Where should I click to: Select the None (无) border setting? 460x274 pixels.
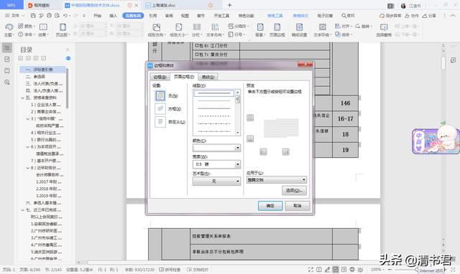(160, 95)
